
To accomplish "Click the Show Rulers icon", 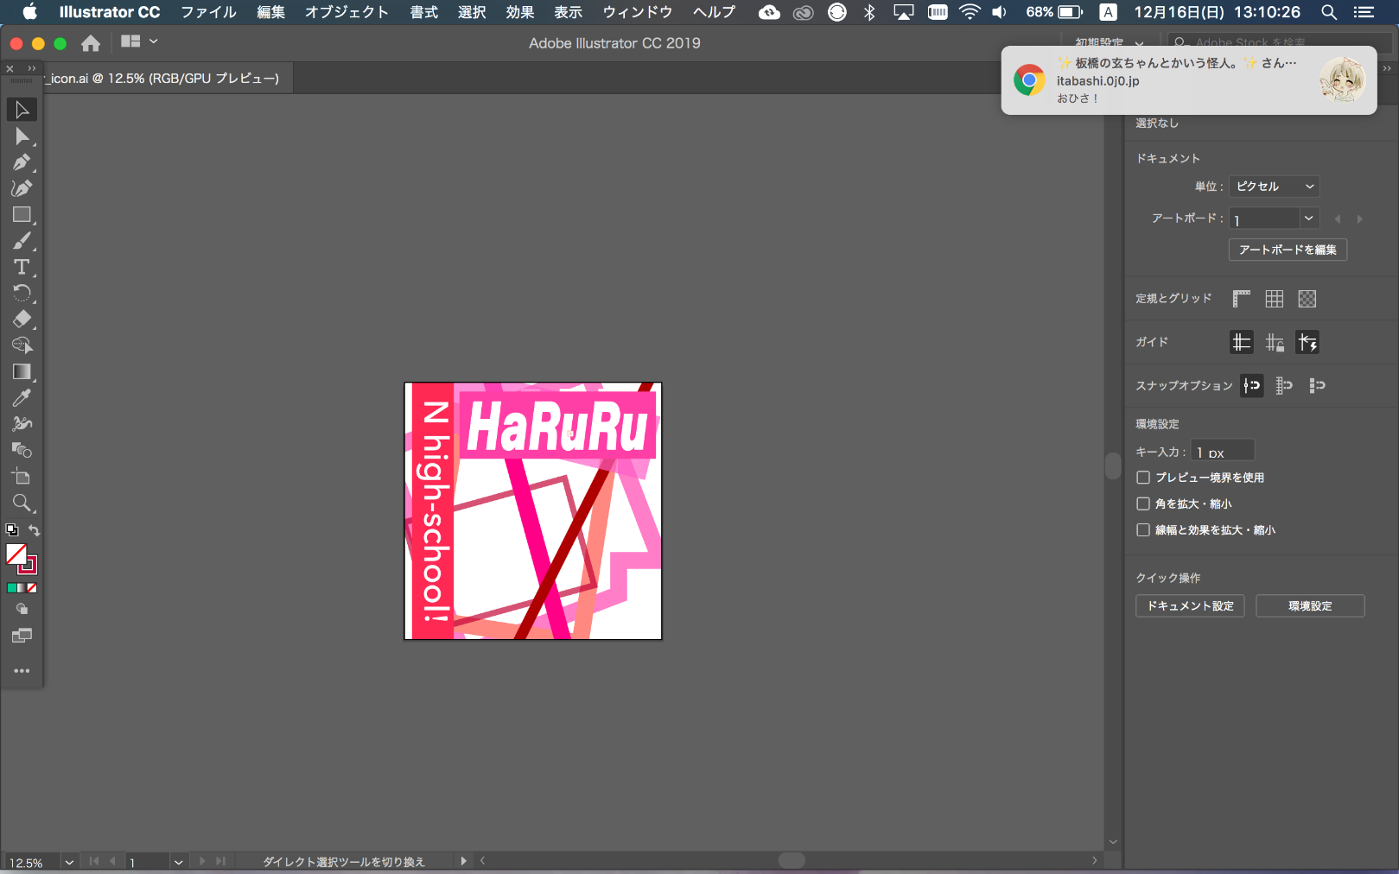I will tap(1241, 299).
